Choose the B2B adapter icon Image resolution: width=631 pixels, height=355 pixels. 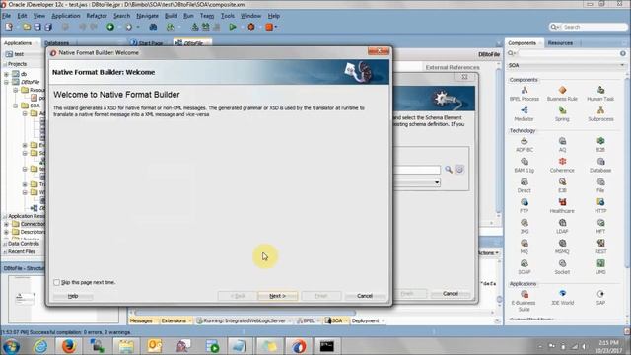point(600,141)
